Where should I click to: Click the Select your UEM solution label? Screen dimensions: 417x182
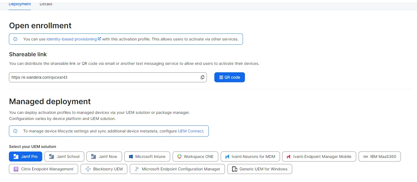click(33, 147)
